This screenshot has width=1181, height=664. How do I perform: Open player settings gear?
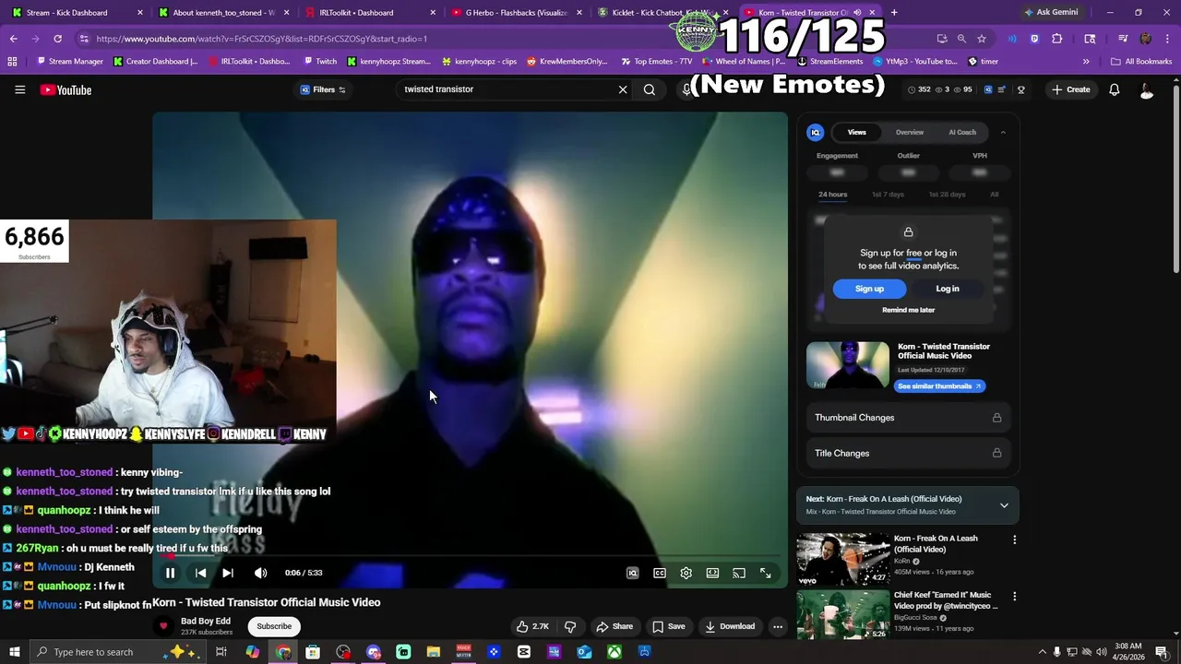coord(686,573)
